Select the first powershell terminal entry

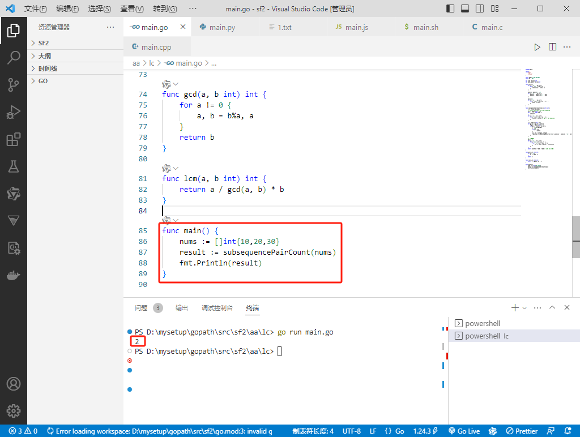[514, 323]
